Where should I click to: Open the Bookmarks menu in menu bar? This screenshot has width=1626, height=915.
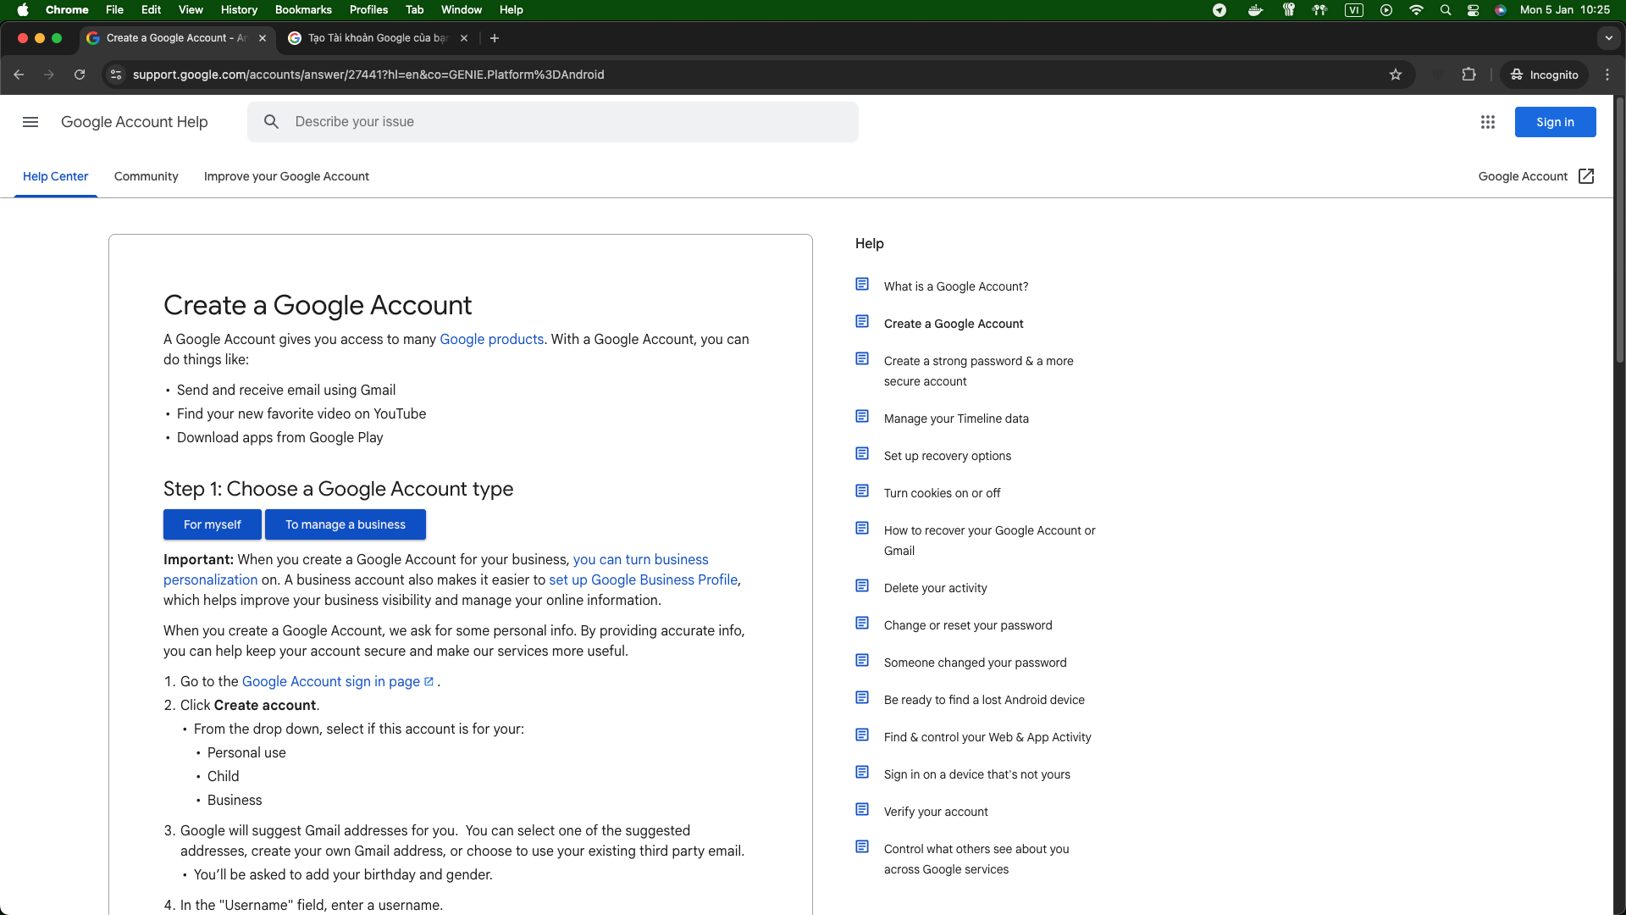click(x=303, y=10)
